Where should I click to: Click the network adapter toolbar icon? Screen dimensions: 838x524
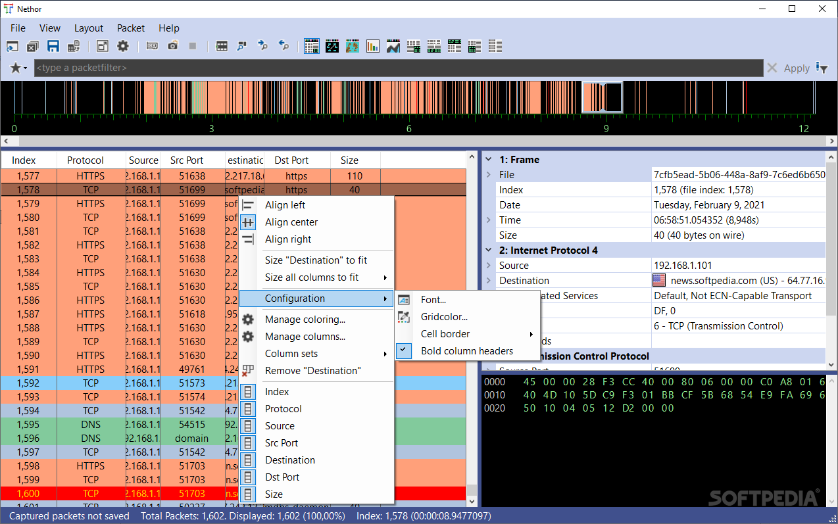pyautogui.click(x=153, y=46)
